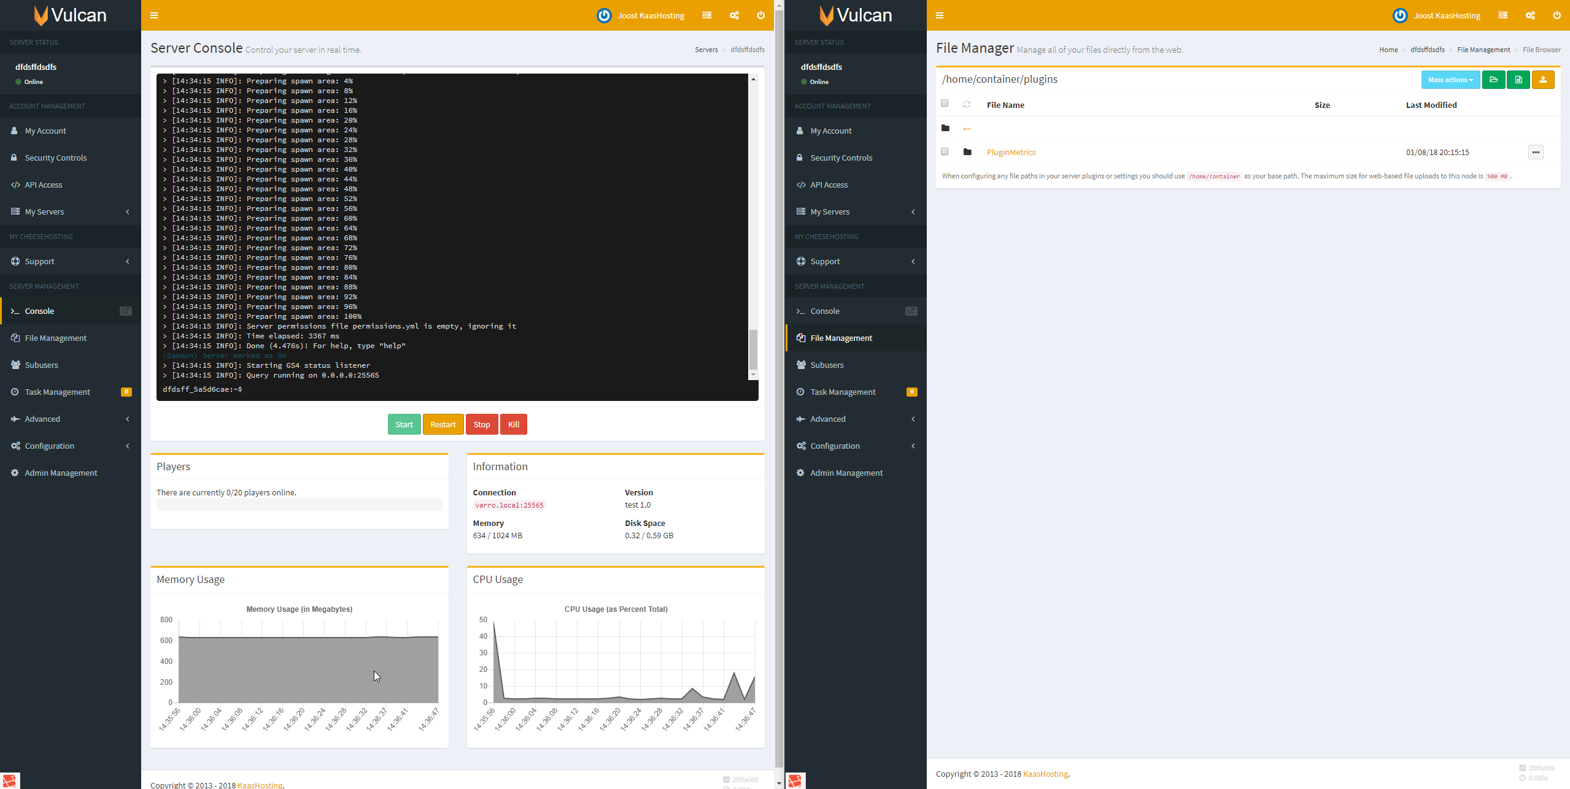This screenshot has width=1570, height=789.
Task: Click the orange back arrow to the parent folder
Action: click(967, 129)
